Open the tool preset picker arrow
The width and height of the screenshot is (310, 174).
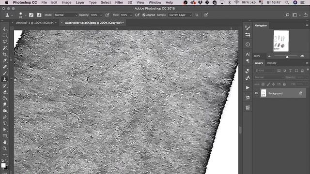pos(12,15)
